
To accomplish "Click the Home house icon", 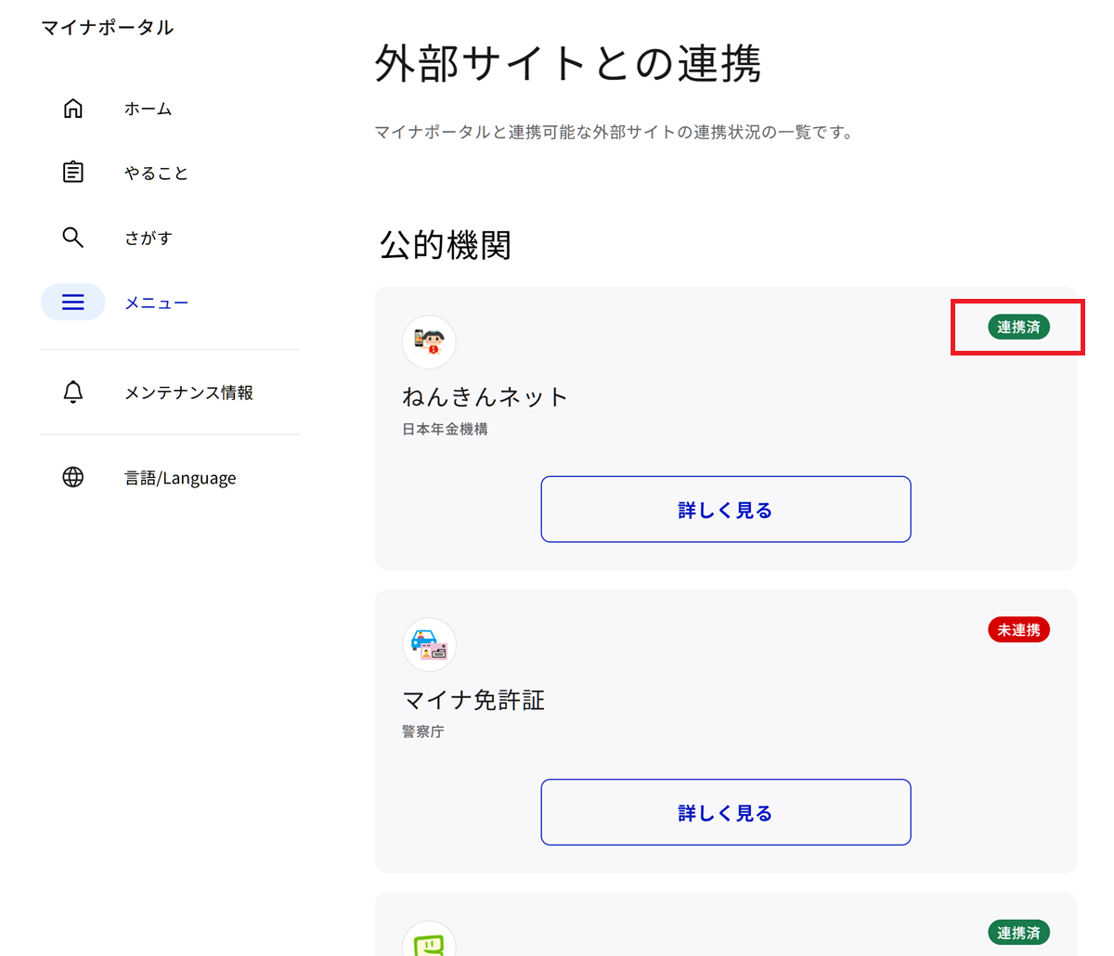I will pos(73,109).
